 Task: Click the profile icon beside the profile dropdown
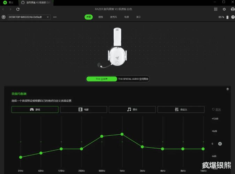coord(3,17)
